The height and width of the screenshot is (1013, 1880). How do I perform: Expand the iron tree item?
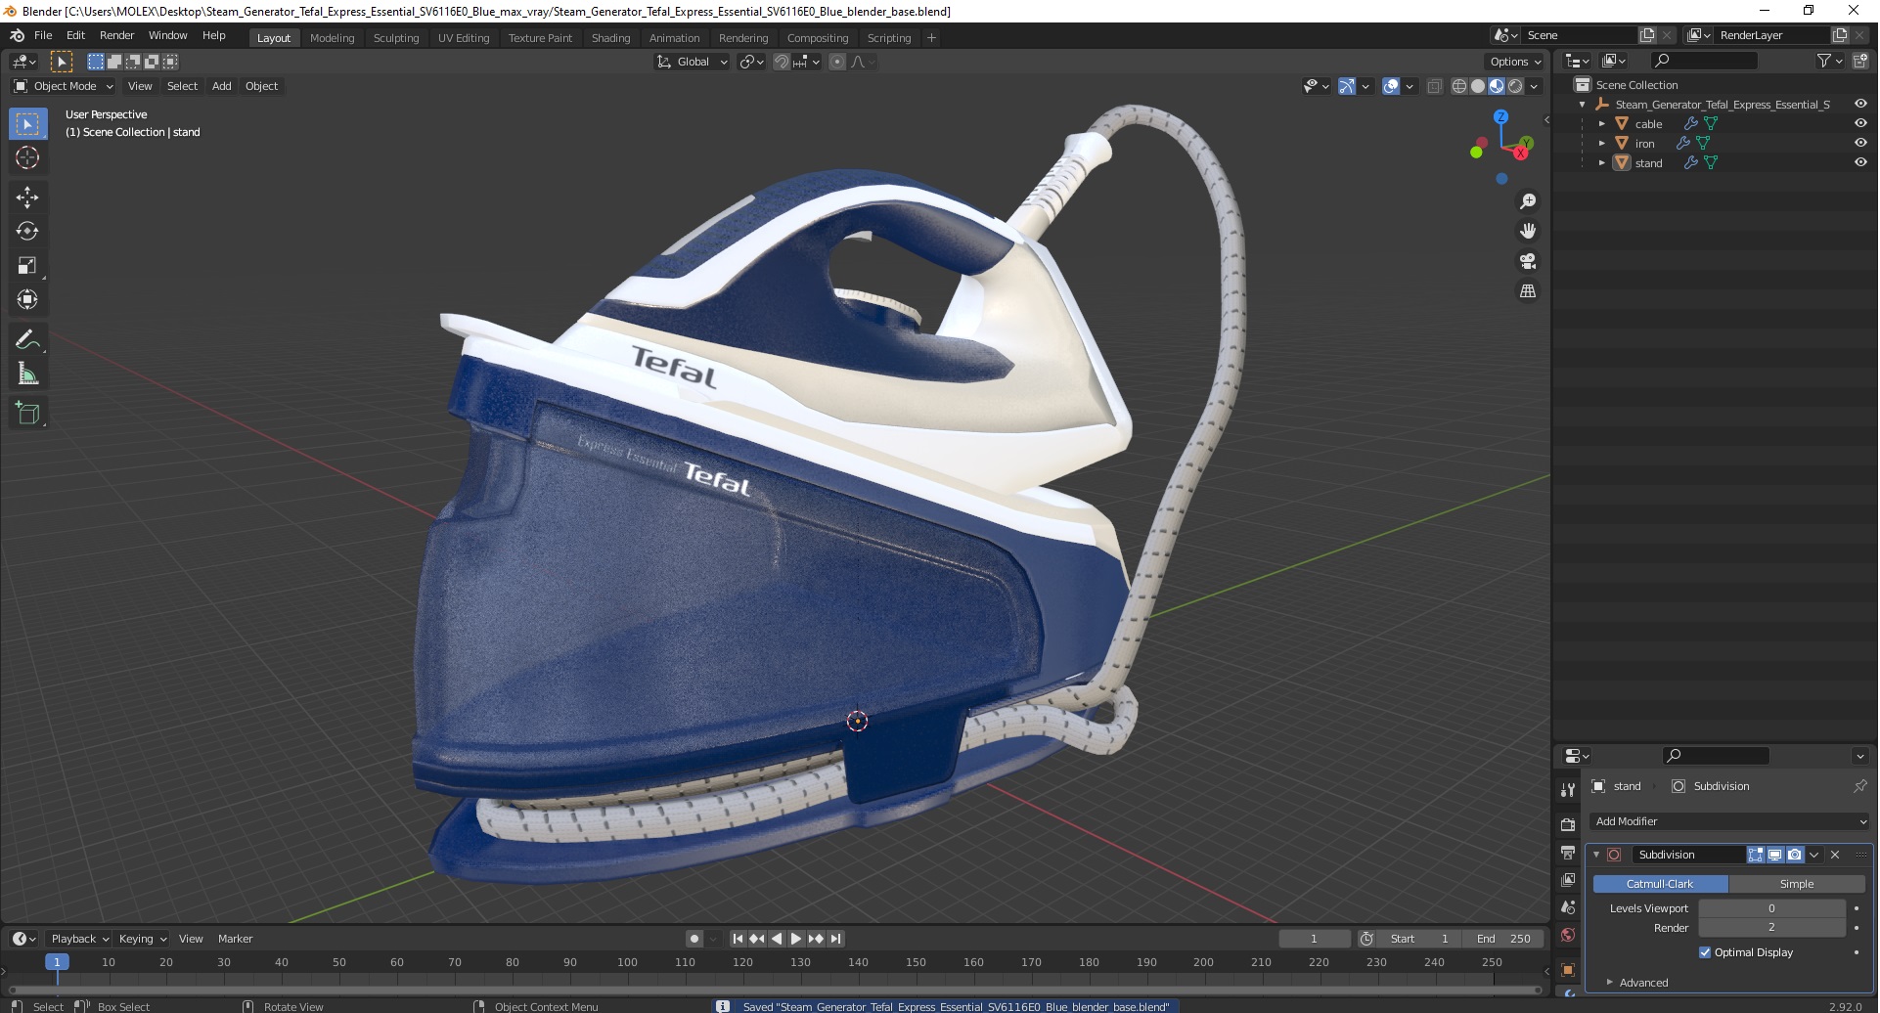coord(1601,144)
